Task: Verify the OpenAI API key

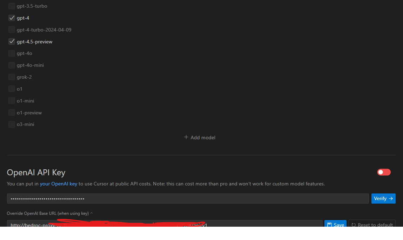Action: pos(383,198)
